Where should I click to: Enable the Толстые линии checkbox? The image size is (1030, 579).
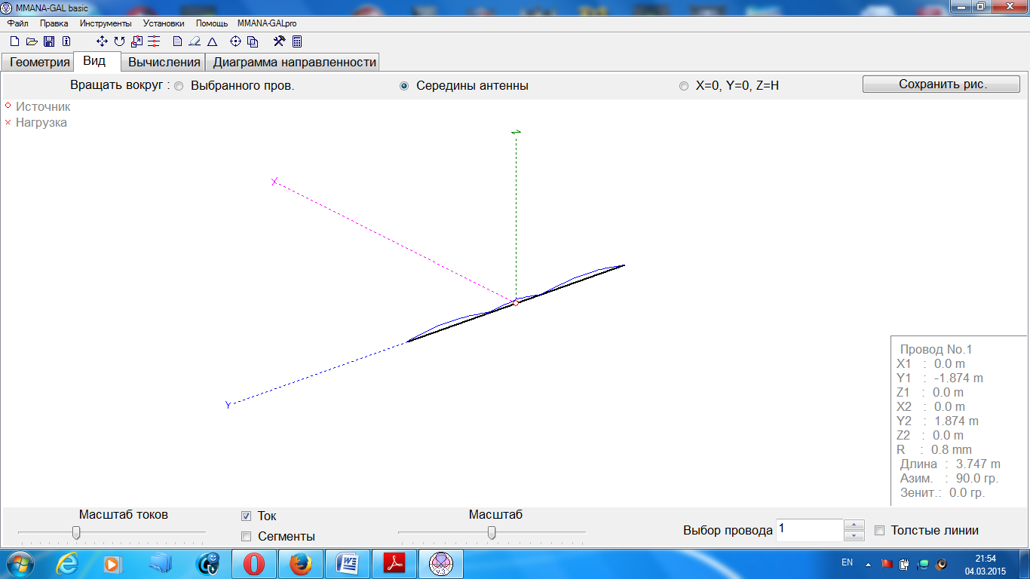(879, 531)
